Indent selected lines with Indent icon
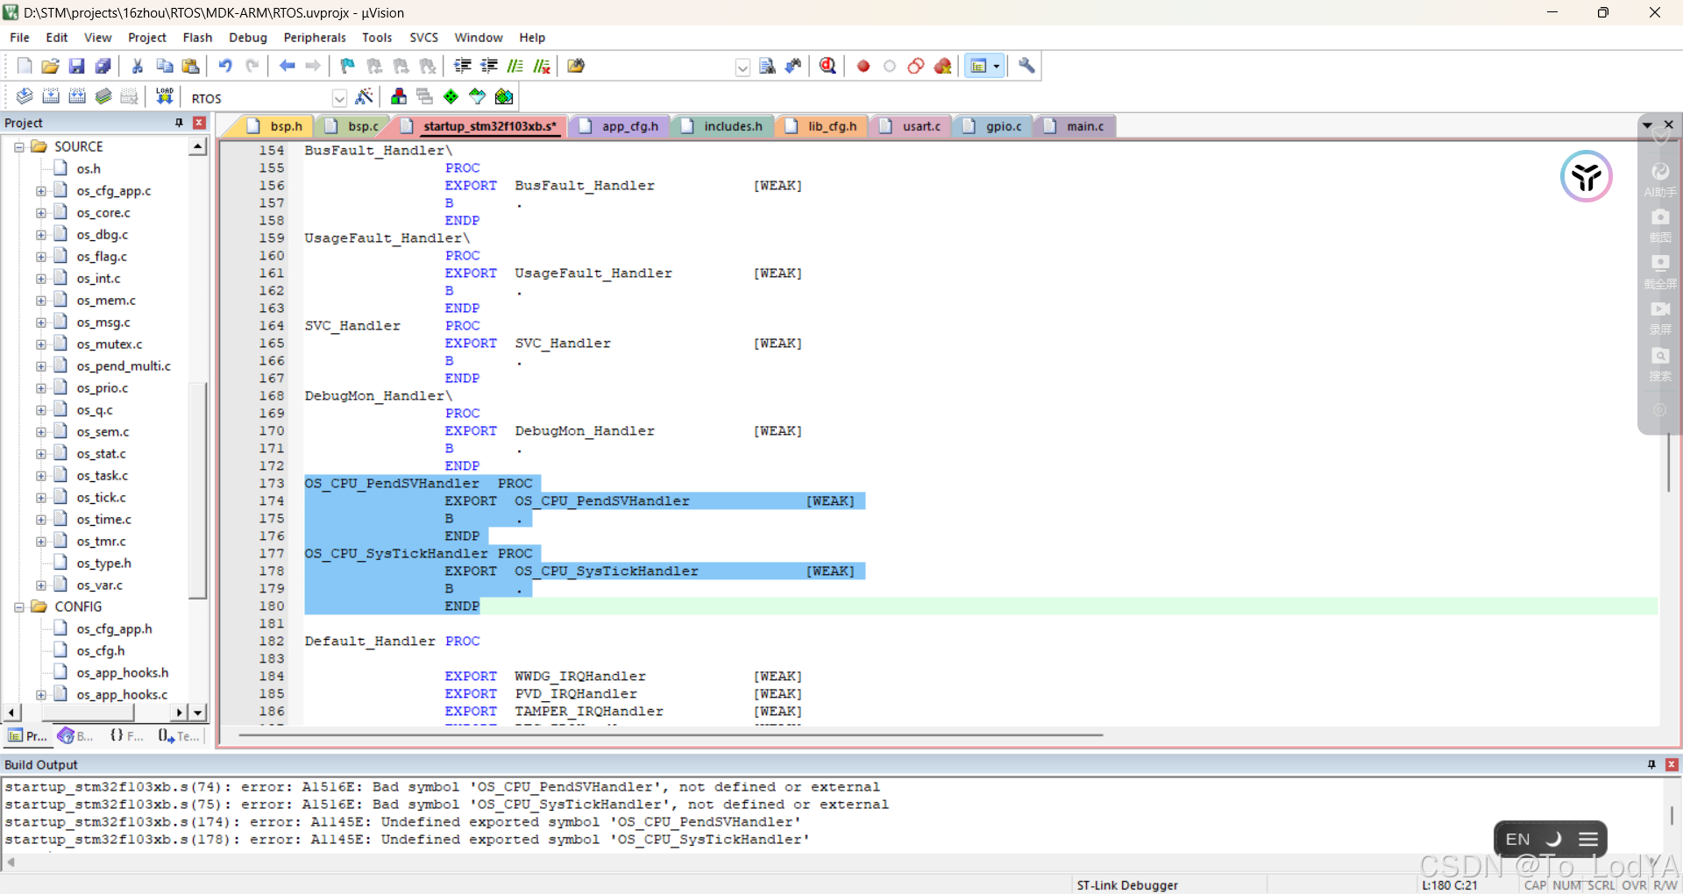Screen dimensions: 1683x894 pos(463,66)
